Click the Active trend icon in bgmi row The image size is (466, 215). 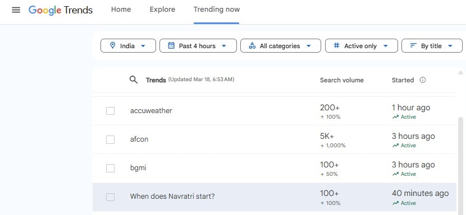(395, 174)
